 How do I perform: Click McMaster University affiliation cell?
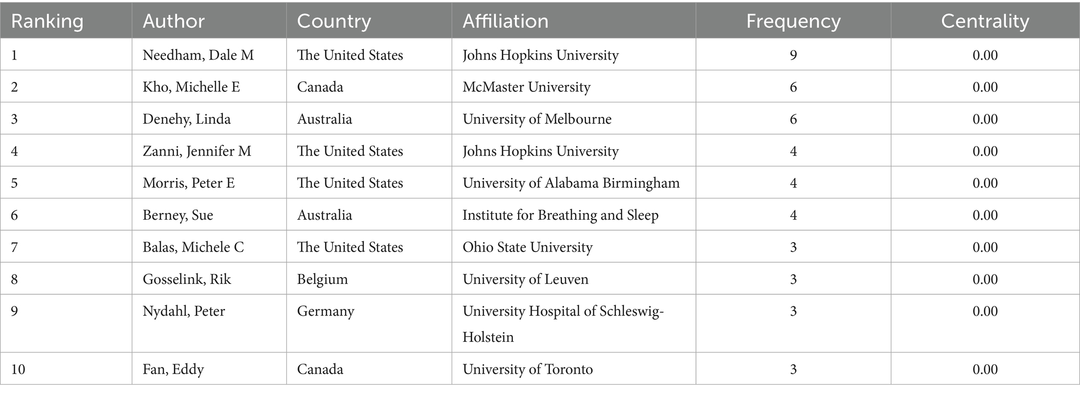coord(526,87)
